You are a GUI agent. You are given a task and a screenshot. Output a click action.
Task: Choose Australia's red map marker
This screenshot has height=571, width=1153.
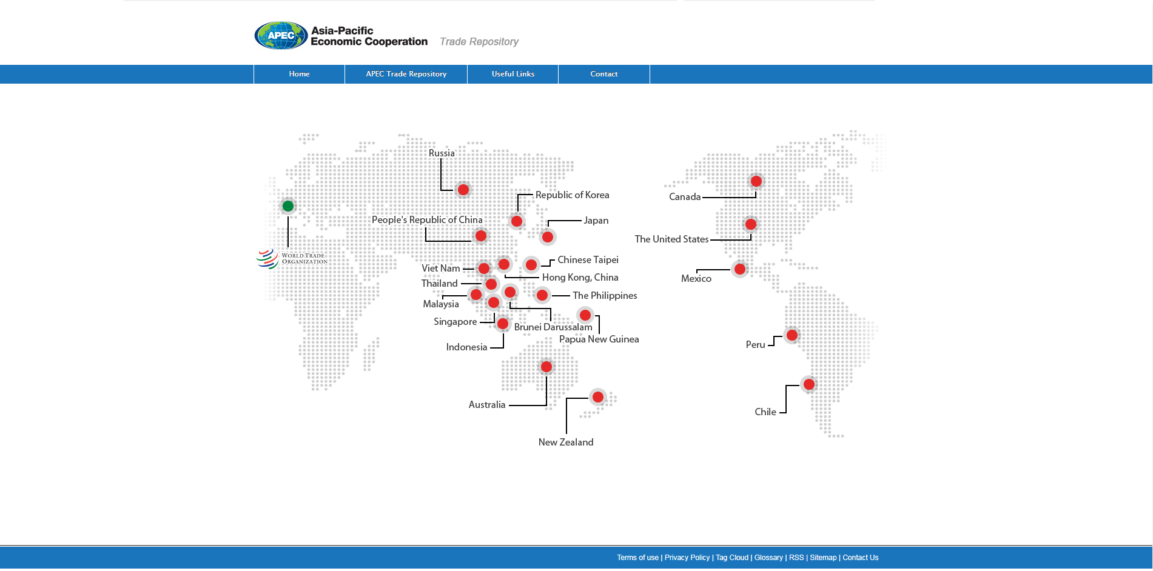tap(546, 367)
